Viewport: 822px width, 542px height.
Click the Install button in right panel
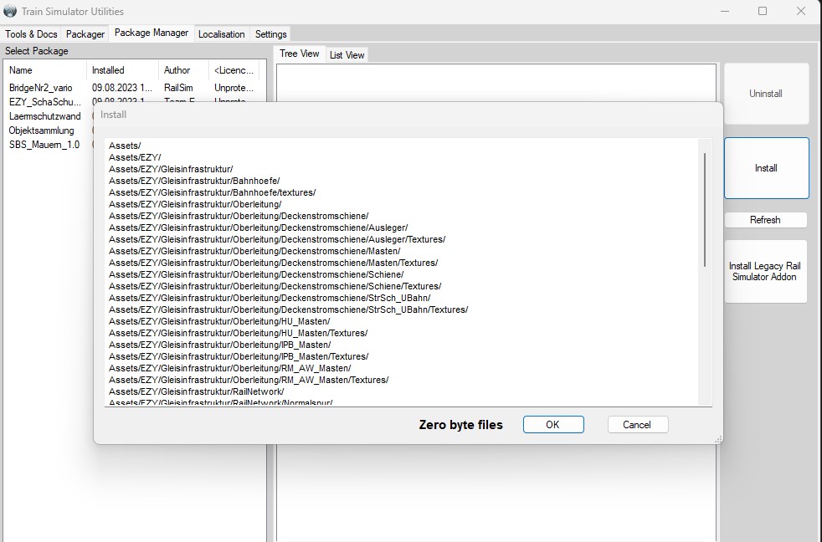point(766,168)
